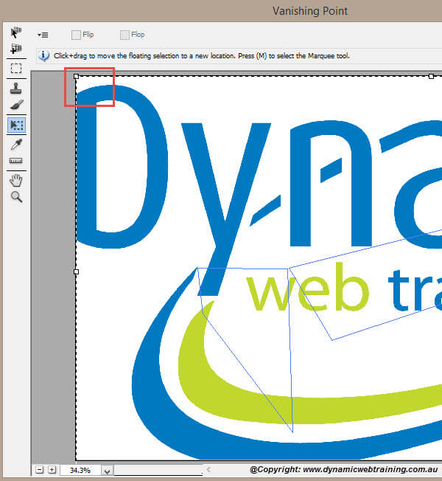The height and width of the screenshot is (481, 442).
Task: Select the Transform tool
Action: pos(16,125)
